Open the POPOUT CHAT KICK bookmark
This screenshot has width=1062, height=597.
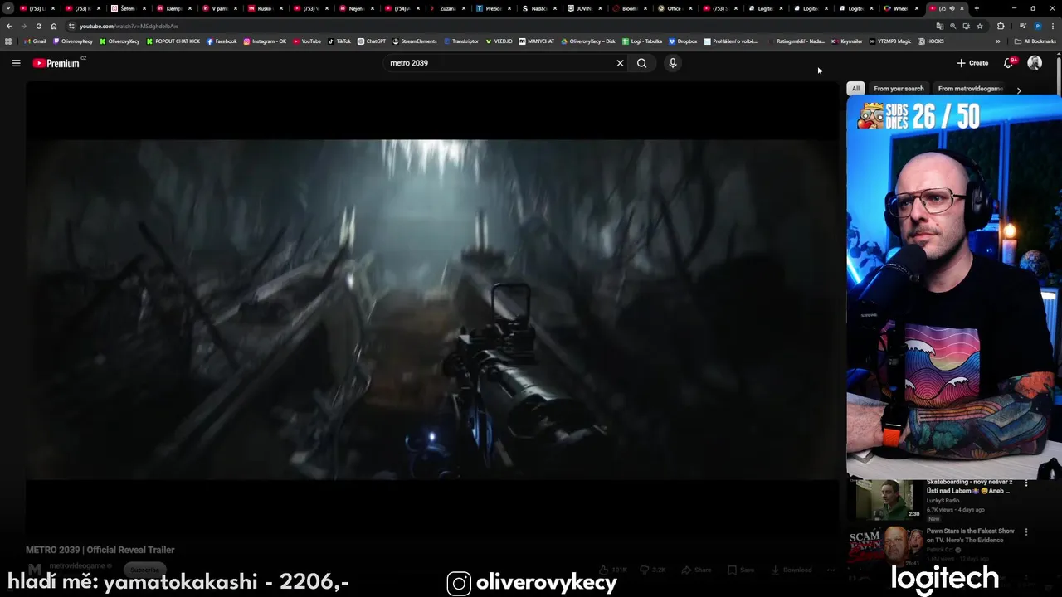coord(173,41)
